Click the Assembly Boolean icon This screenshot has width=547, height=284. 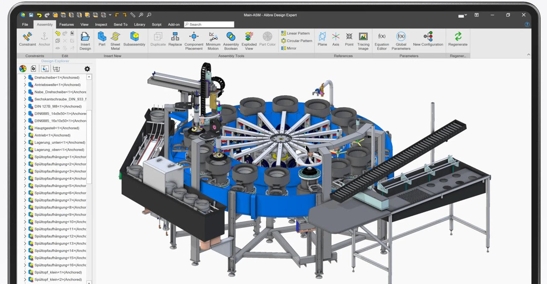tap(231, 41)
